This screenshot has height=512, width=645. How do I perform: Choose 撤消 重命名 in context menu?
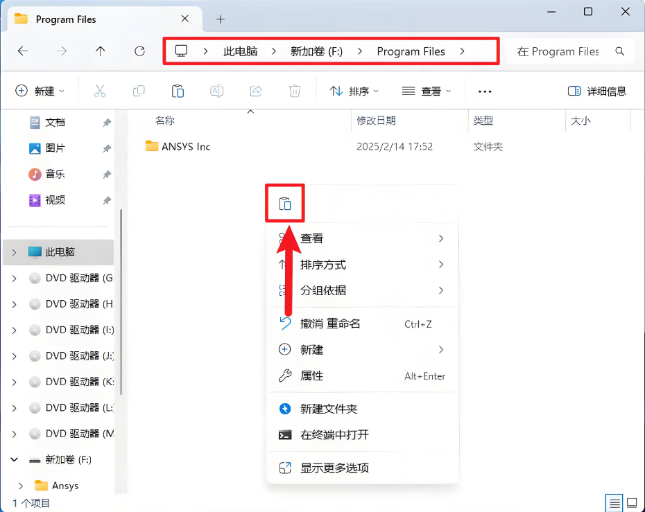coord(362,324)
